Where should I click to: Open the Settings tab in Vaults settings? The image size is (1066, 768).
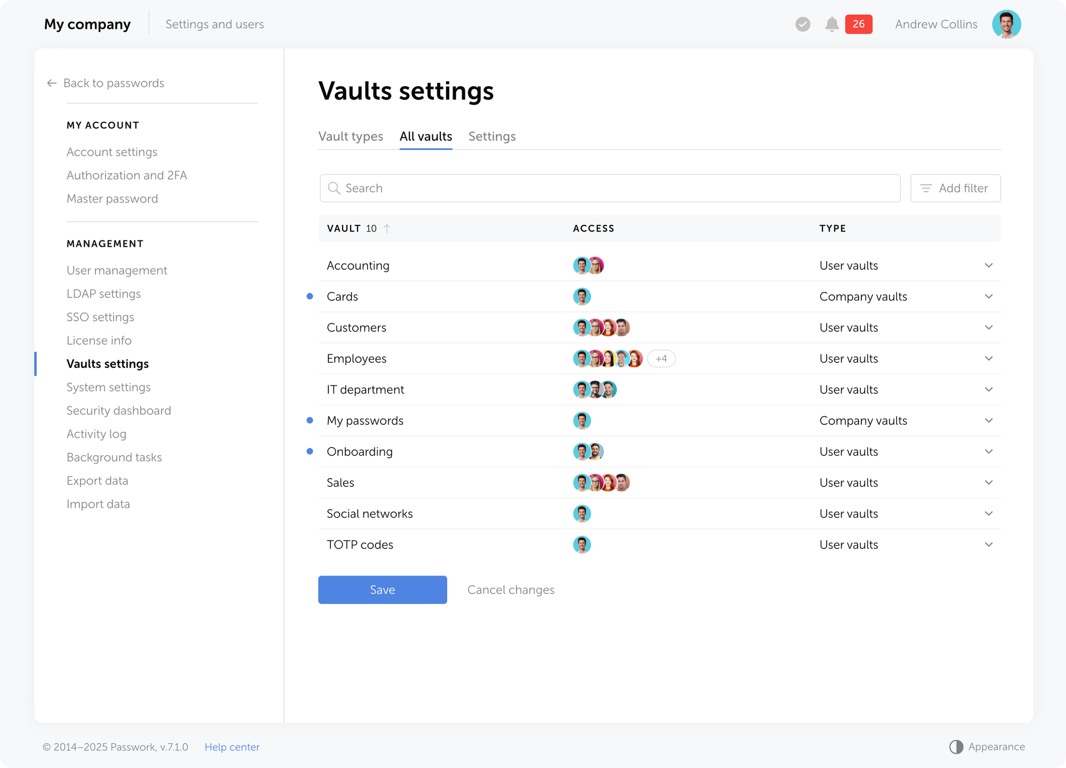click(x=492, y=136)
